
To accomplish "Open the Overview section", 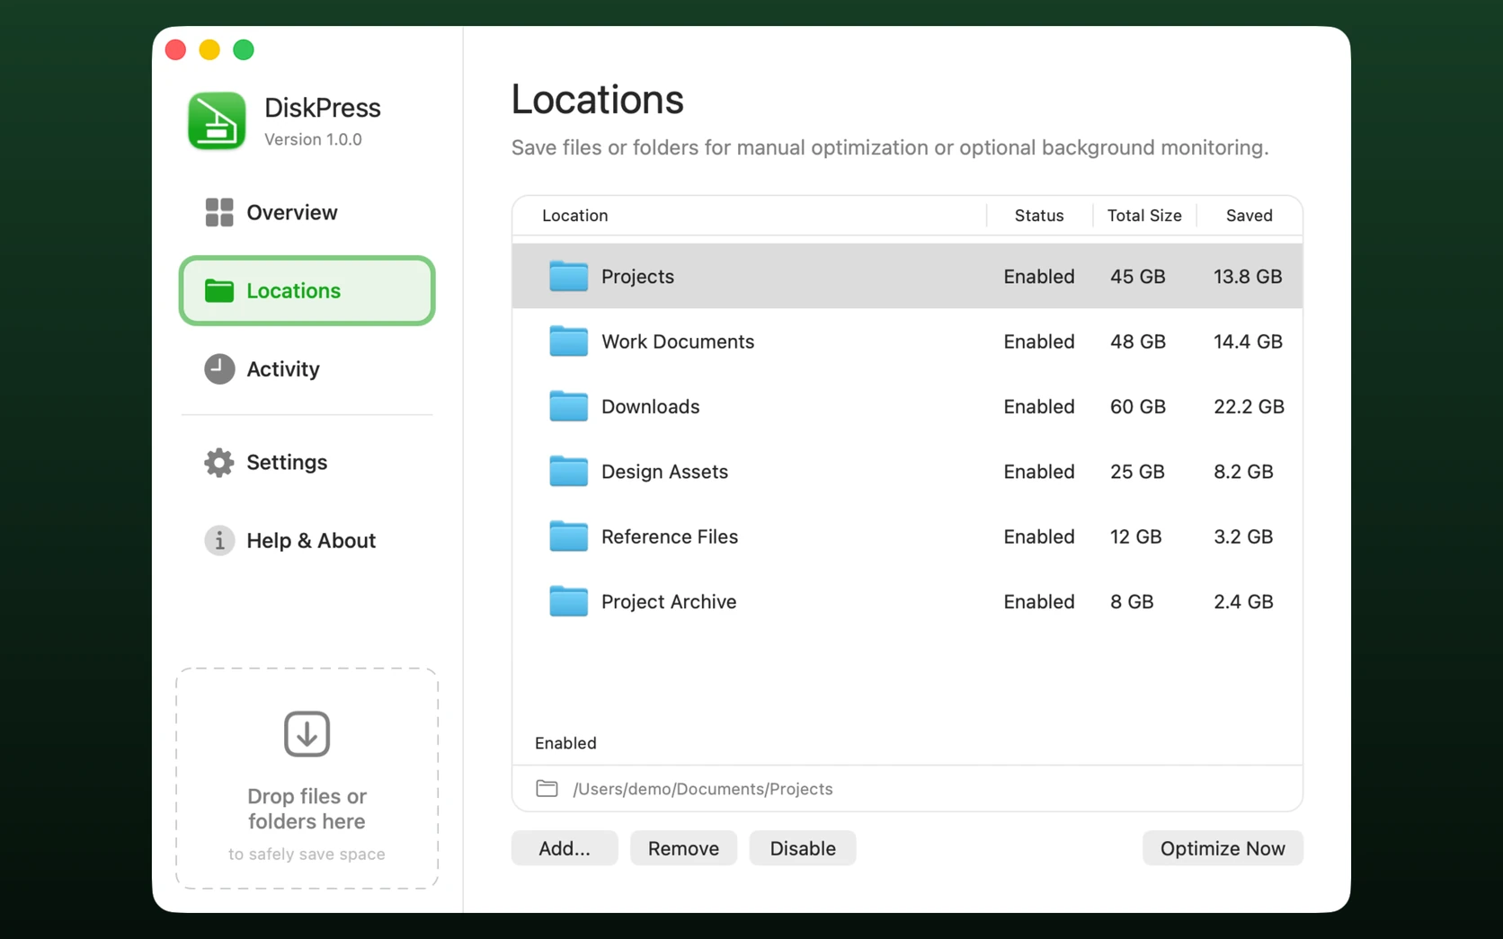I will pos(307,212).
